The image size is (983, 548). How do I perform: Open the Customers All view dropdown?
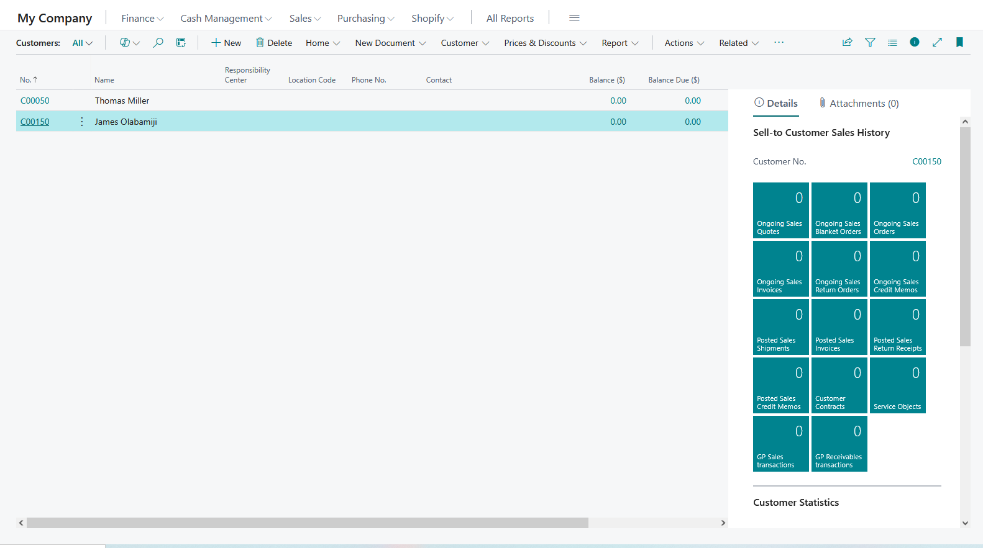point(82,43)
